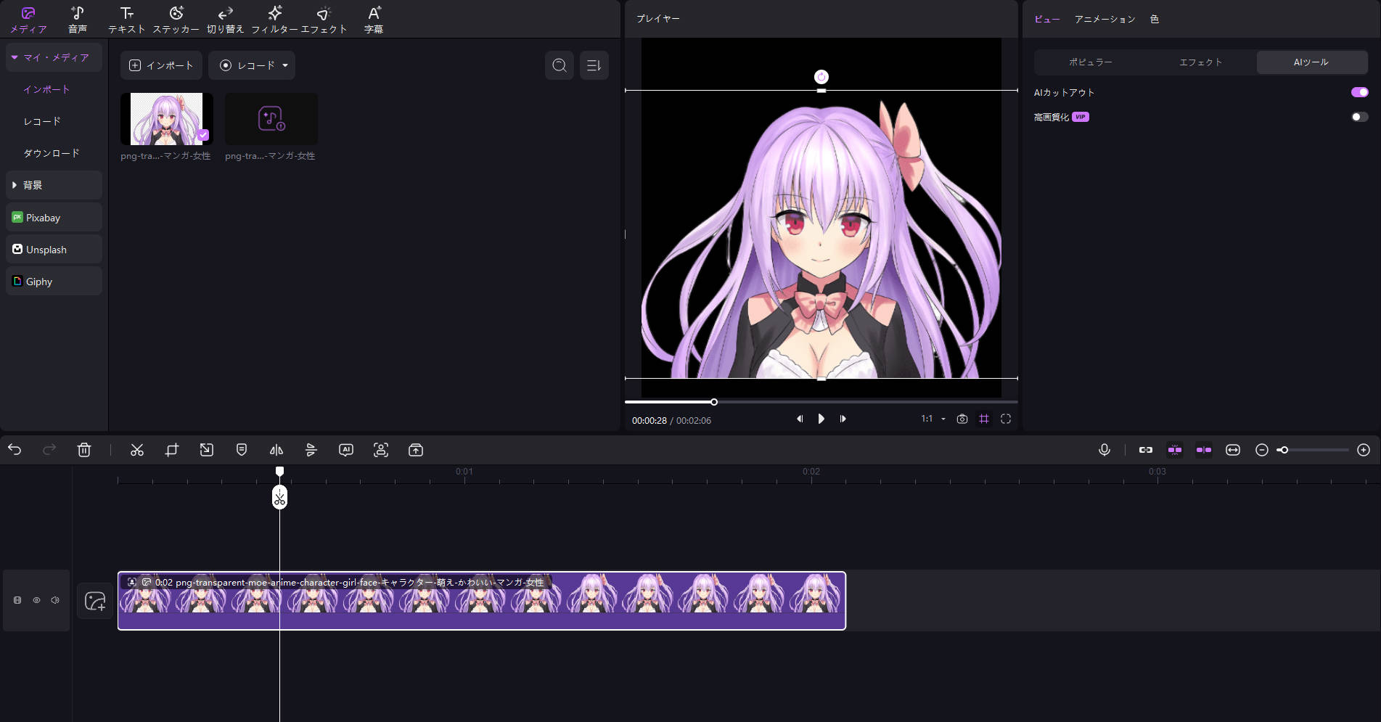1381x722 pixels.
Task: Click the fullscreen icon in the player
Action: tap(1005, 419)
